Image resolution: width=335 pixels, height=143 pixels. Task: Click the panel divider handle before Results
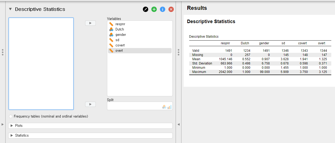178,52
